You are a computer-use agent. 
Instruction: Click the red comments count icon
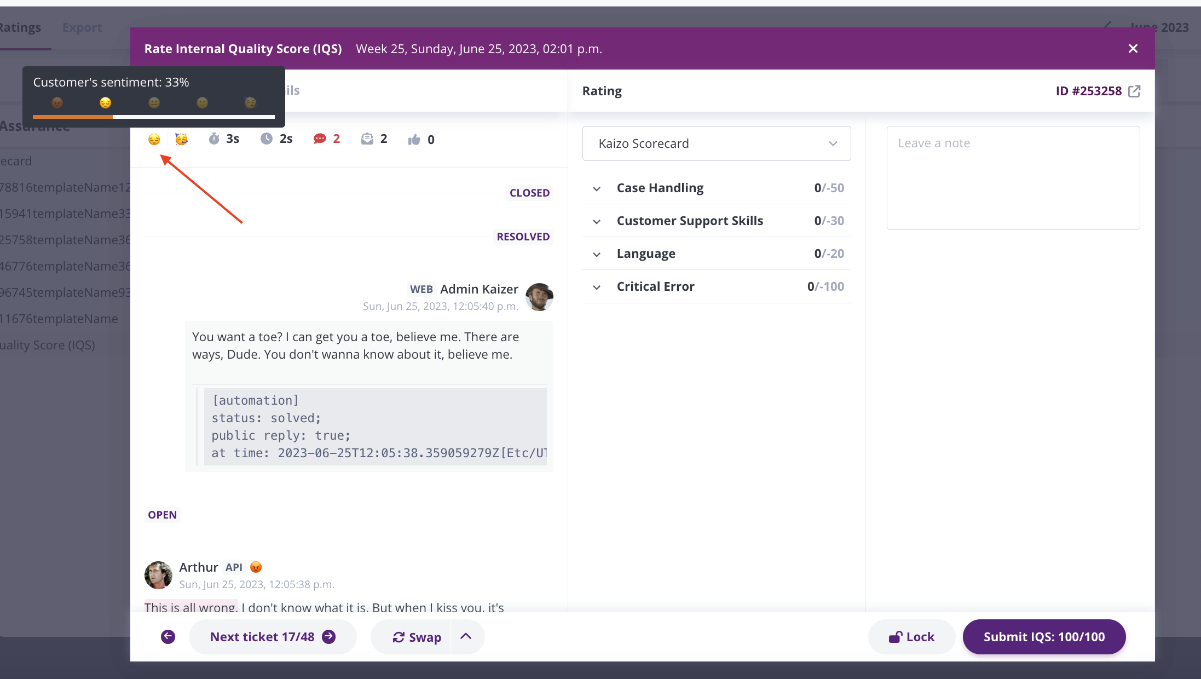(x=320, y=139)
